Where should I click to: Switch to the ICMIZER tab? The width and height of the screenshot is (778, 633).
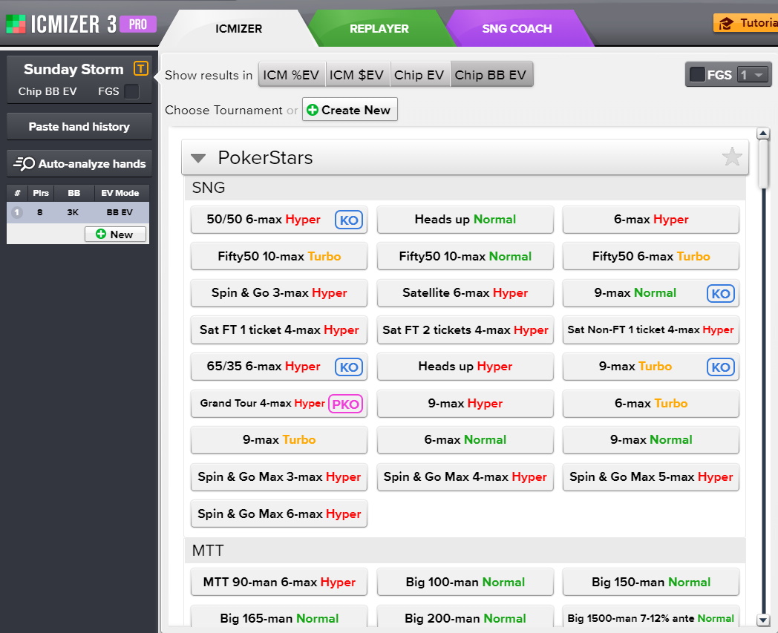point(238,29)
